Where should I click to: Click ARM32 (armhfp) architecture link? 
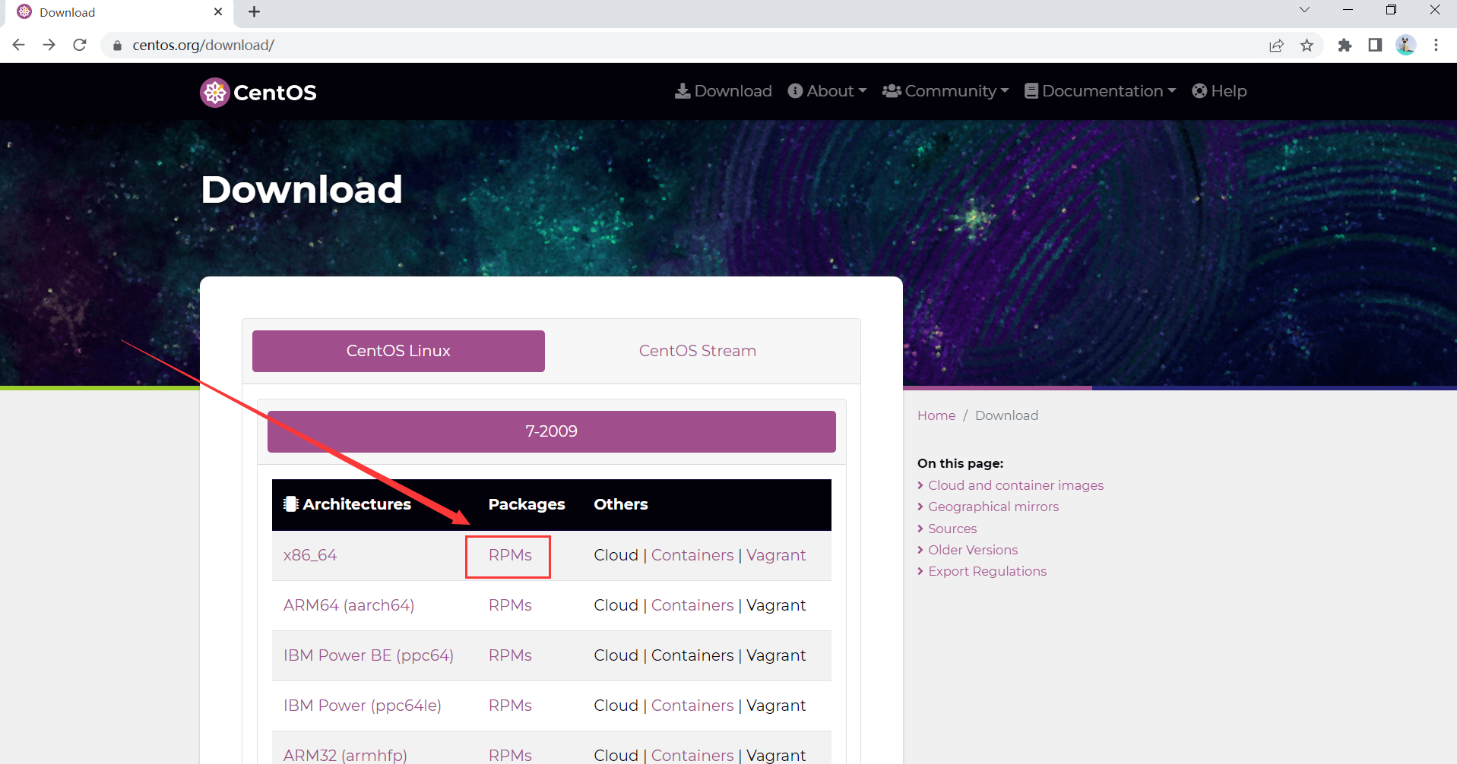click(x=345, y=755)
